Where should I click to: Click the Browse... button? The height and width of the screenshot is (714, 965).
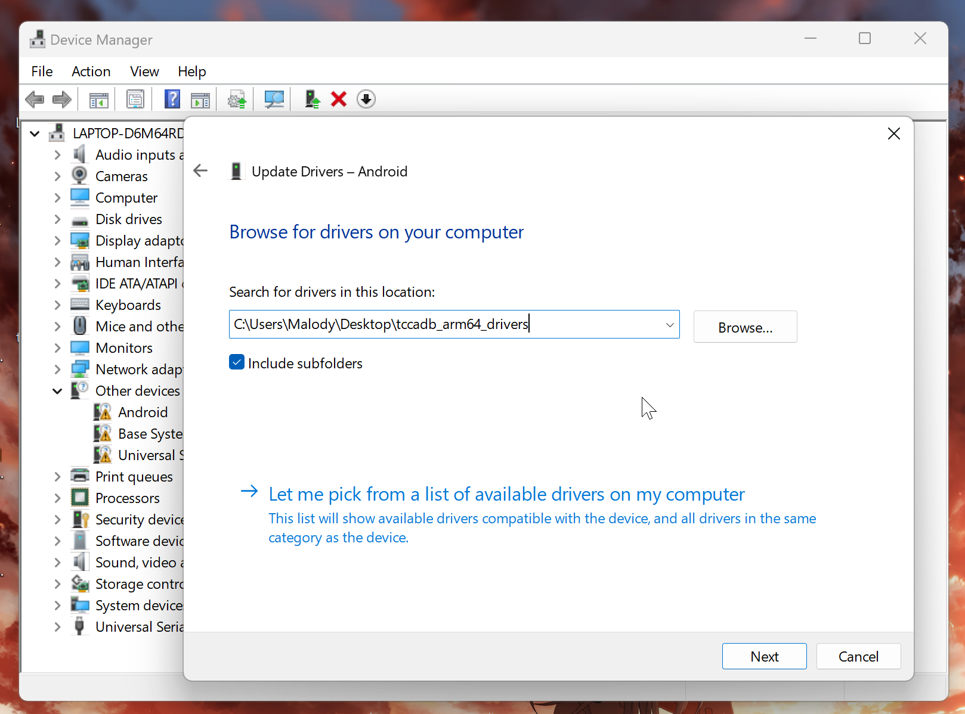click(745, 327)
